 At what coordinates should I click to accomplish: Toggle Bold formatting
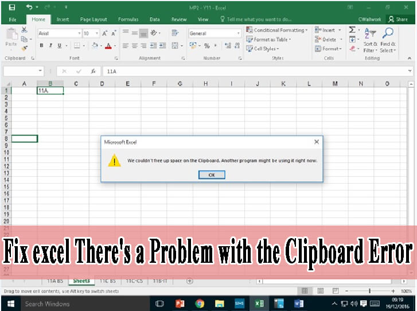[x=41, y=45]
